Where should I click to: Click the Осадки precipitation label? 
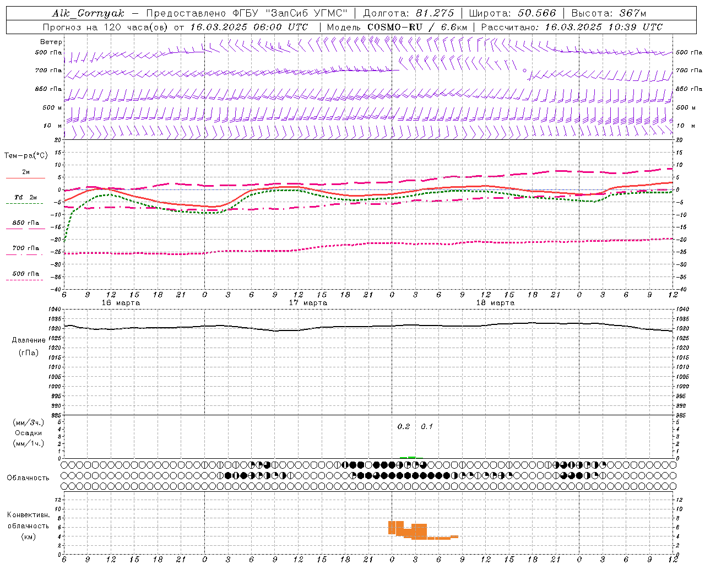tap(29, 433)
